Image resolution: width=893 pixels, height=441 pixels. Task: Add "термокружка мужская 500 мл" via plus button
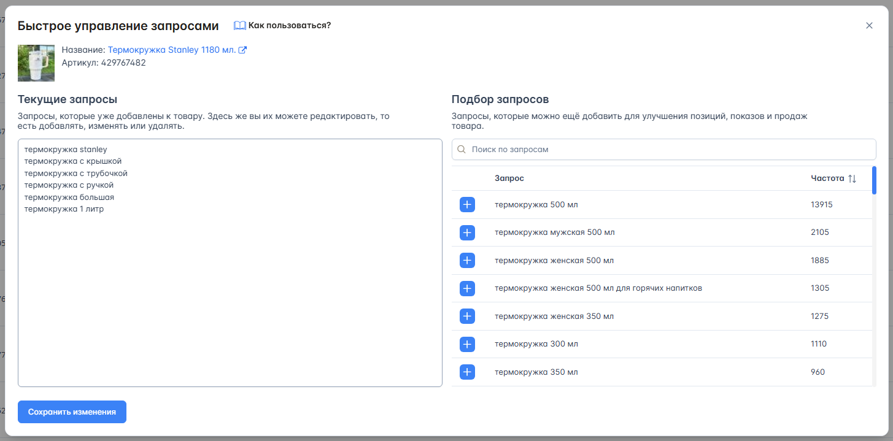click(467, 232)
